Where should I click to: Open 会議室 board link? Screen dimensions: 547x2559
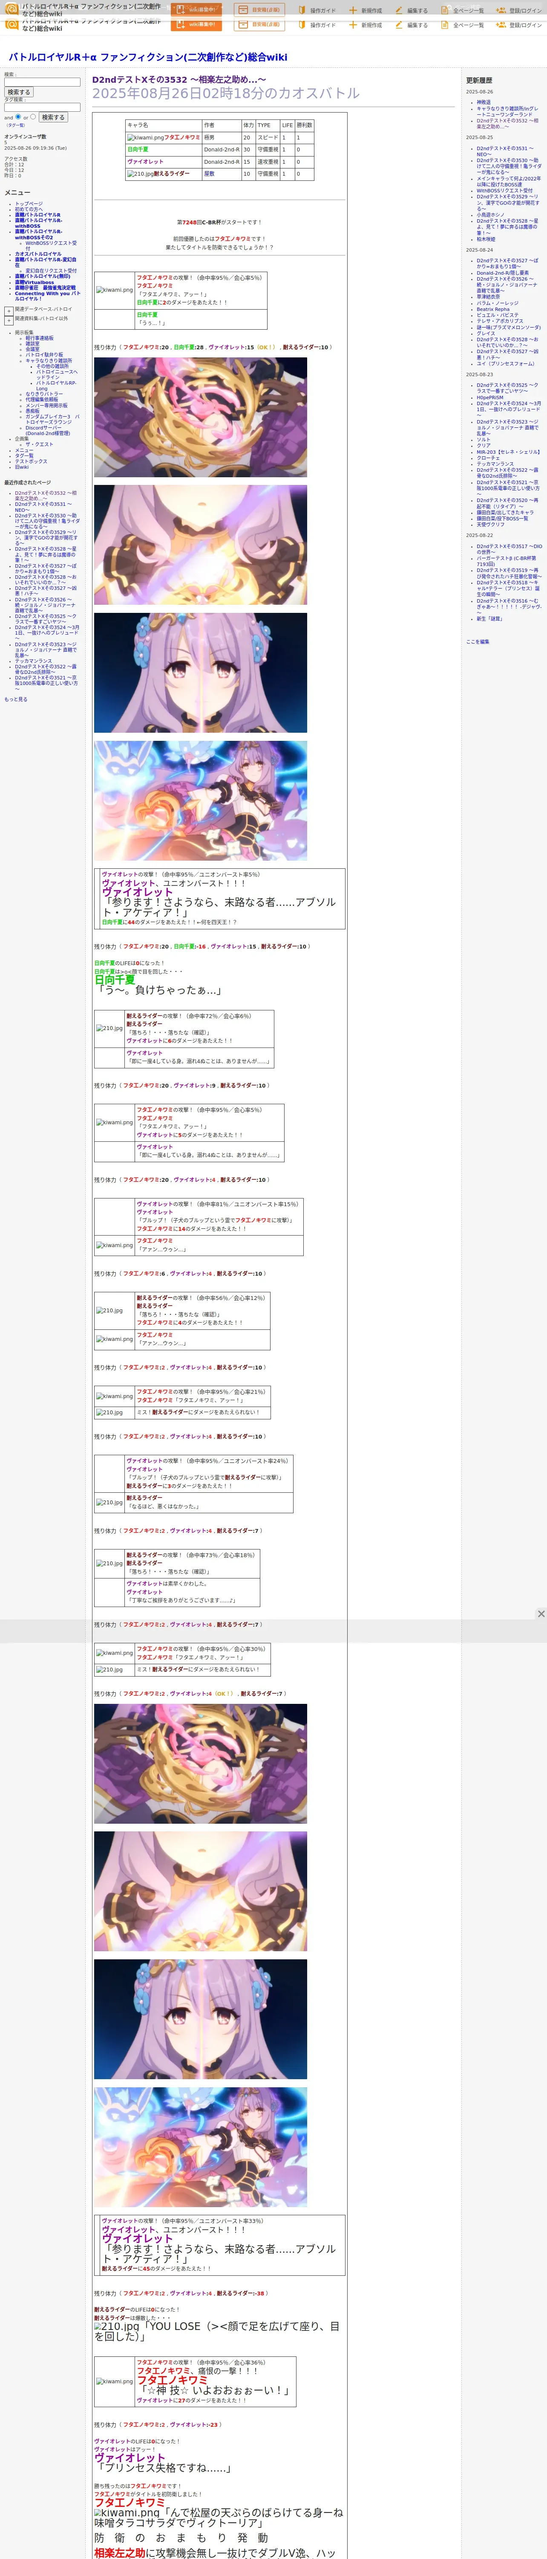(x=33, y=350)
